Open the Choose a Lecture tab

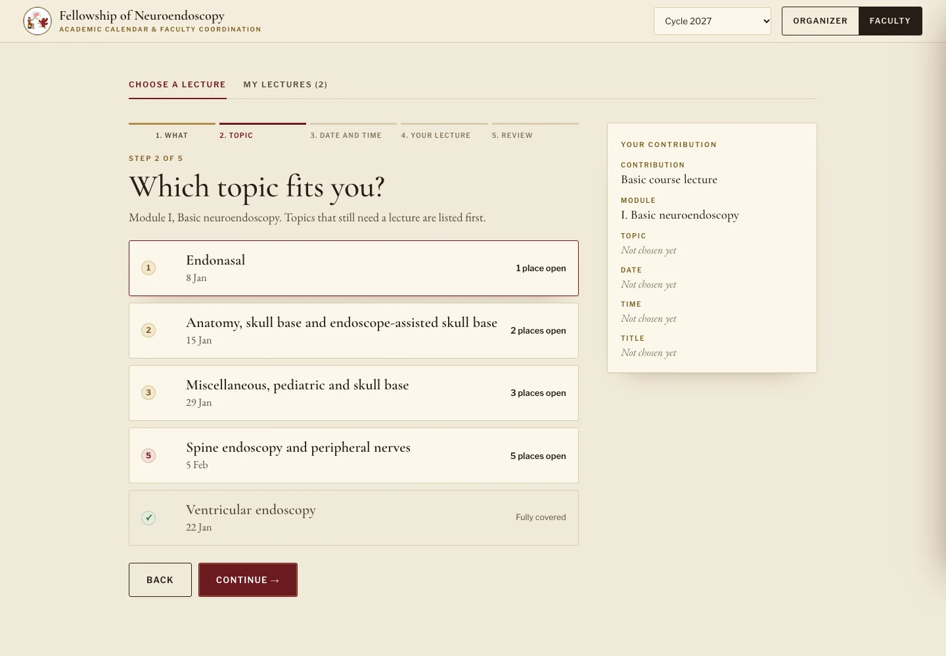click(x=177, y=85)
